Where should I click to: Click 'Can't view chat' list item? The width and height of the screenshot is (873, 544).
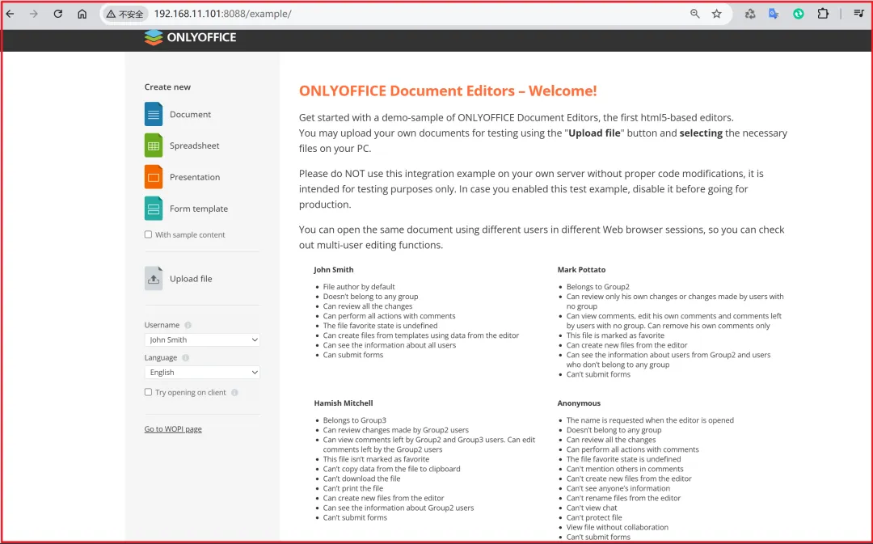(592, 508)
